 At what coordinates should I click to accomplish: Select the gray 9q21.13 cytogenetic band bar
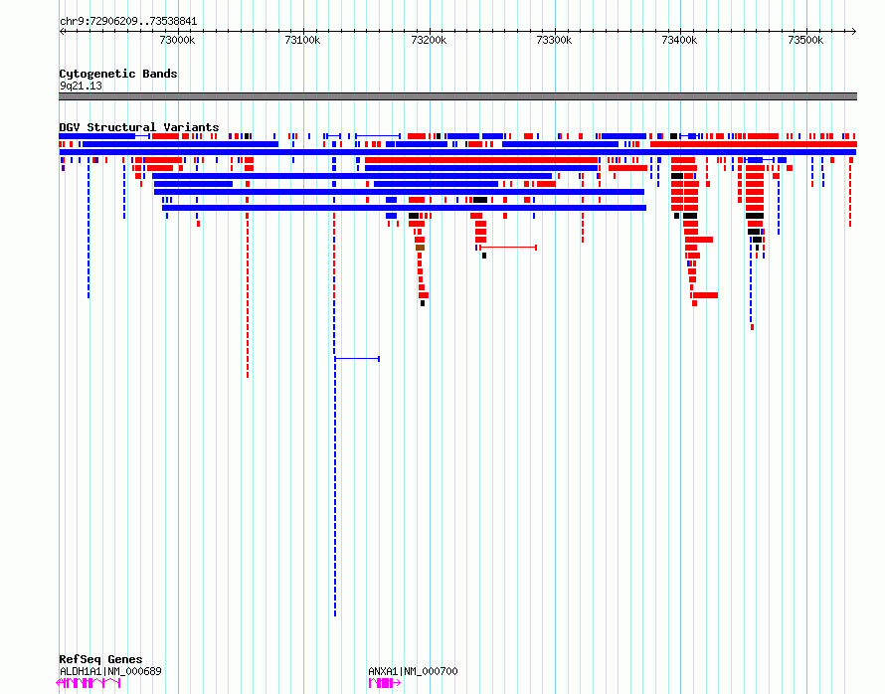[457, 96]
